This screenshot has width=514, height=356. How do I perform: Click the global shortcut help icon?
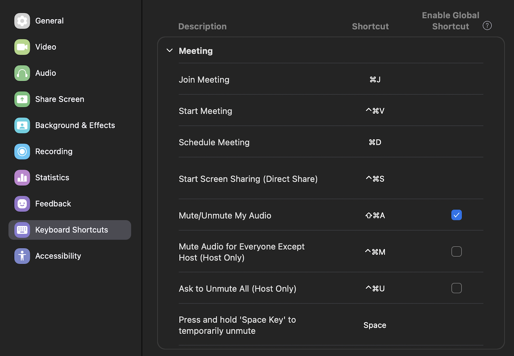click(487, 26)
